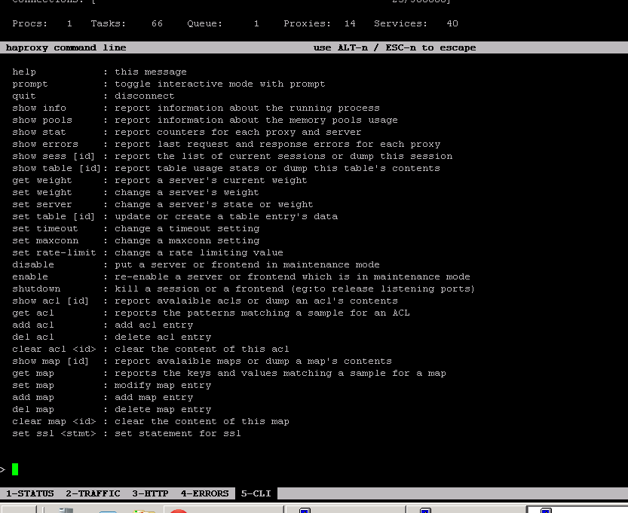This screenshot has height=513, width=628.
Task: Click the 'show acl [id]' command row
Action: (205, 301)
